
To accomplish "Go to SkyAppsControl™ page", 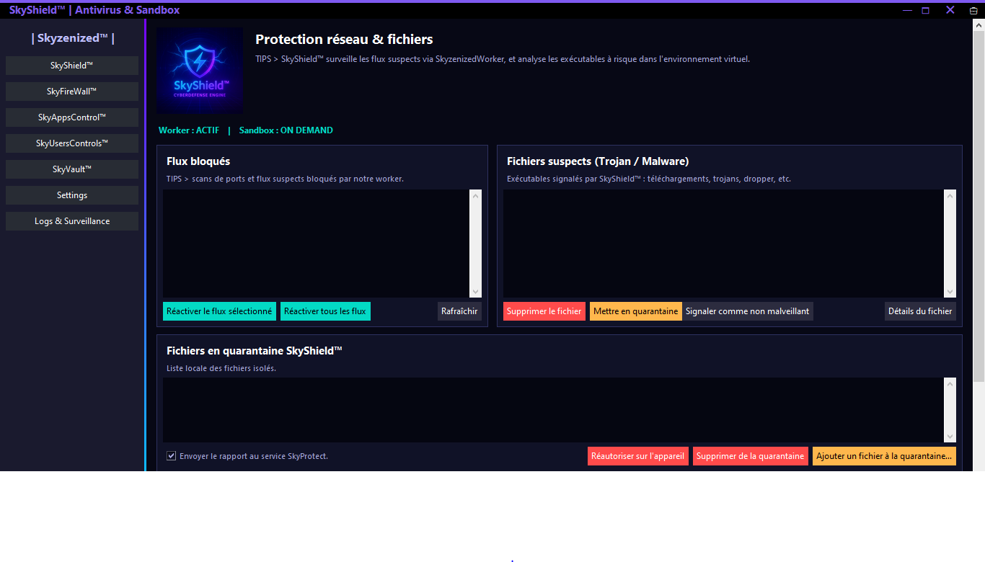I will (72, 117).
